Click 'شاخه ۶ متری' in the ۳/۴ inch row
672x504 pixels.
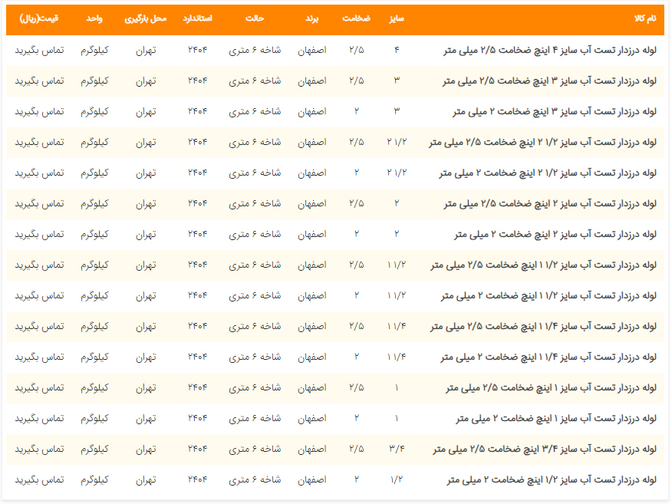point(255,449)
